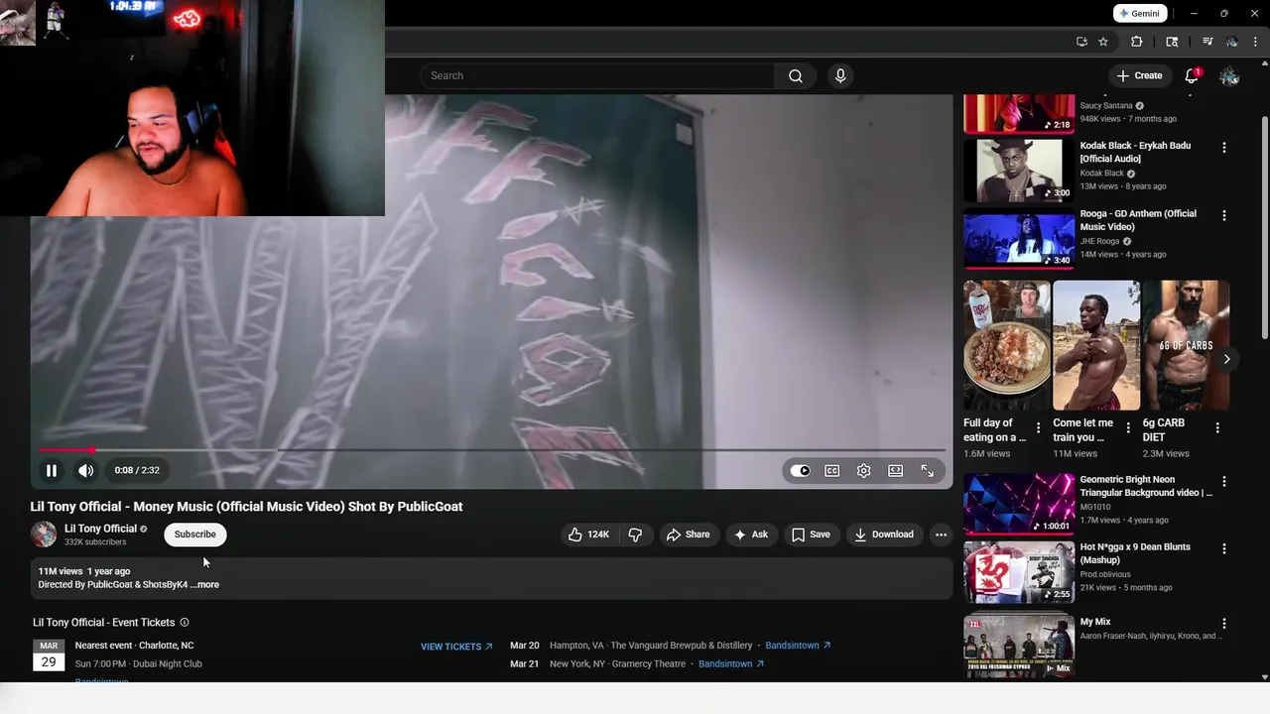
Task: Click the YouTube search field
Action: pyautogui.click(x=597, y=75)
